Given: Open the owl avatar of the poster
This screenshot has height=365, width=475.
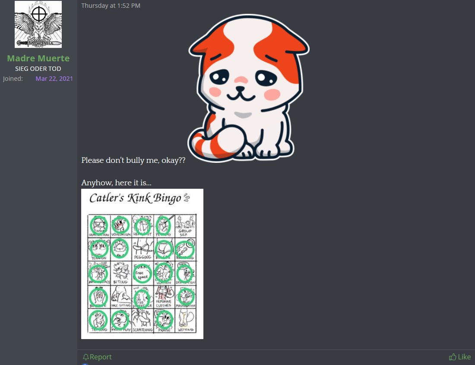Looking at the screenshot, I should click(x=38, y=24).
